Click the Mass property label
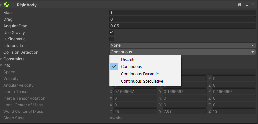This screenshot has width=258, height=124. click(x=8, y=13)
